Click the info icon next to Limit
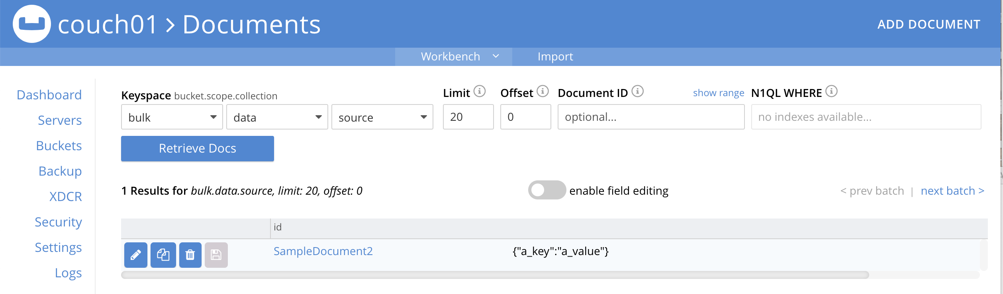 480,91
